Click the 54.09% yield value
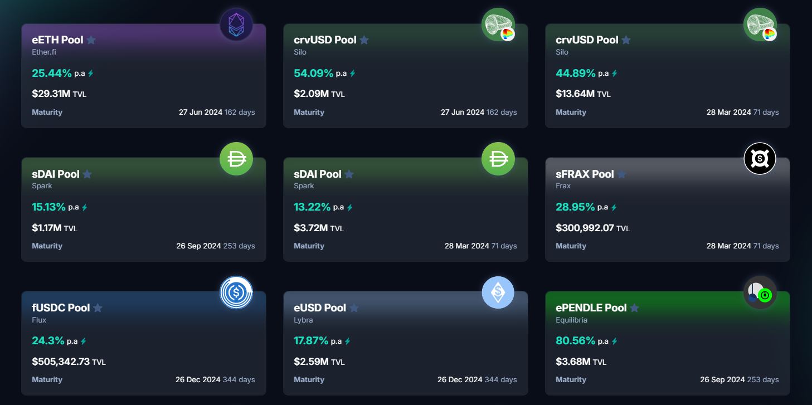812x405 pixels. [x=314, y=73]
